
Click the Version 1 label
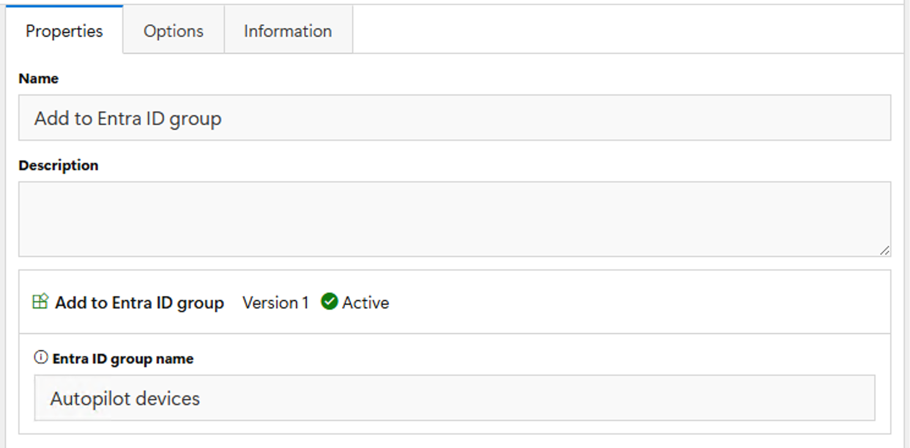pos(275,302)
